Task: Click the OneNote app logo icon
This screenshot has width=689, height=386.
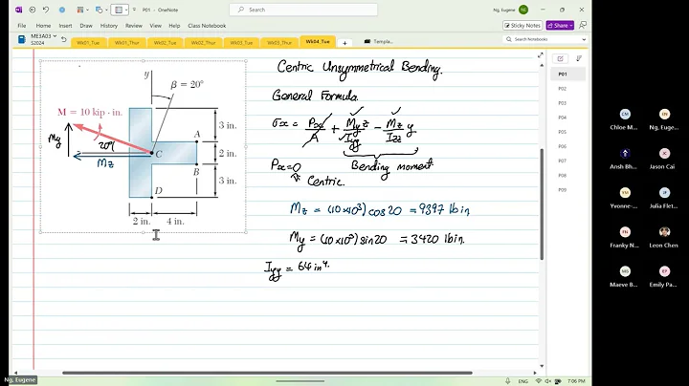Action: pyautogui.click(x=18, y=10)
